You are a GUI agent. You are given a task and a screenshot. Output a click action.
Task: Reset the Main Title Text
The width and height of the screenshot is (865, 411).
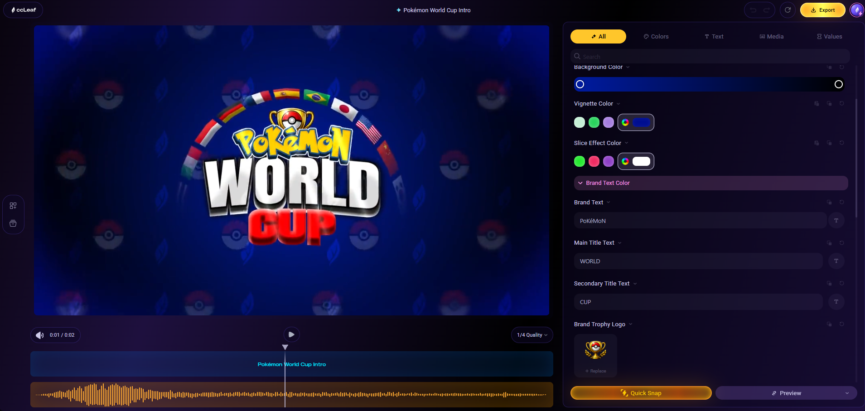(841, 243)
